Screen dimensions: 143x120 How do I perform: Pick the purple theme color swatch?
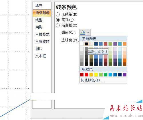[115, 44]
